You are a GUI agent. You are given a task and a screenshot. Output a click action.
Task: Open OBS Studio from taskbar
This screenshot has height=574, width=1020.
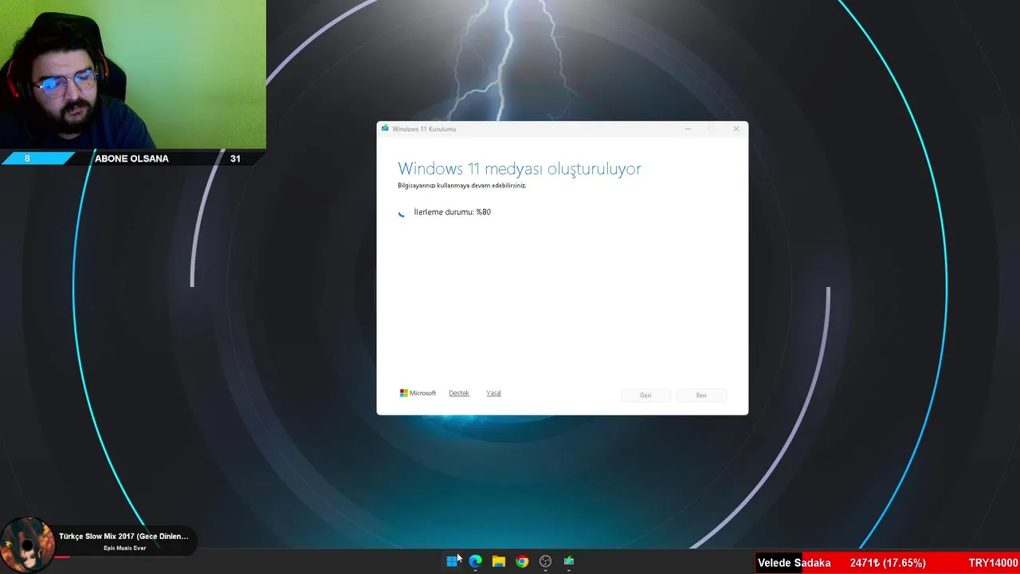[x=545, y=561]
